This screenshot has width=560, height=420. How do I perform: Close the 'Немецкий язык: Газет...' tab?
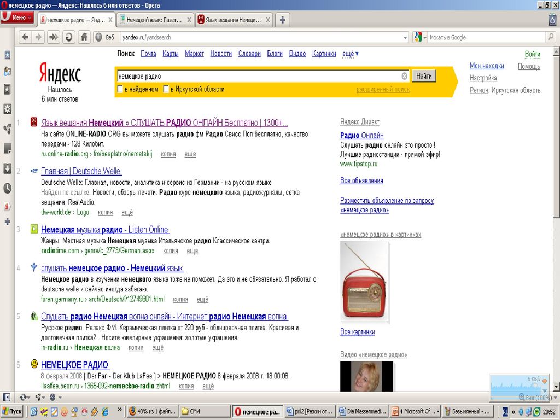point(189,20)
